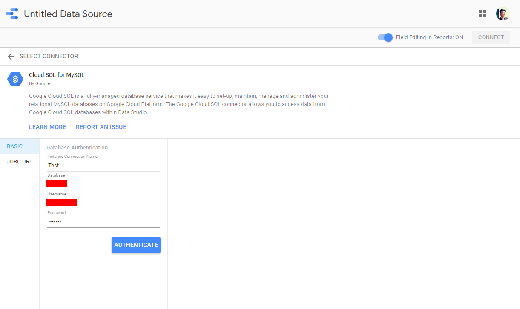
Task: Disable the Field Editing in Reports toggle
Action: click(x=385, y=37)
